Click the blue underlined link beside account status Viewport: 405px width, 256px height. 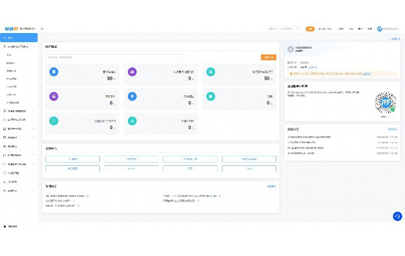pyautogui.click(x=313, y=67)
